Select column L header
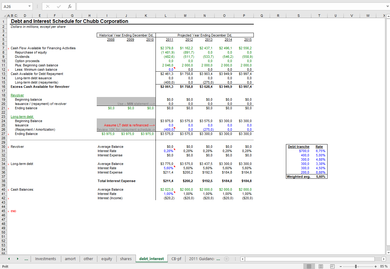390x269 pixels. click(165, 16)
